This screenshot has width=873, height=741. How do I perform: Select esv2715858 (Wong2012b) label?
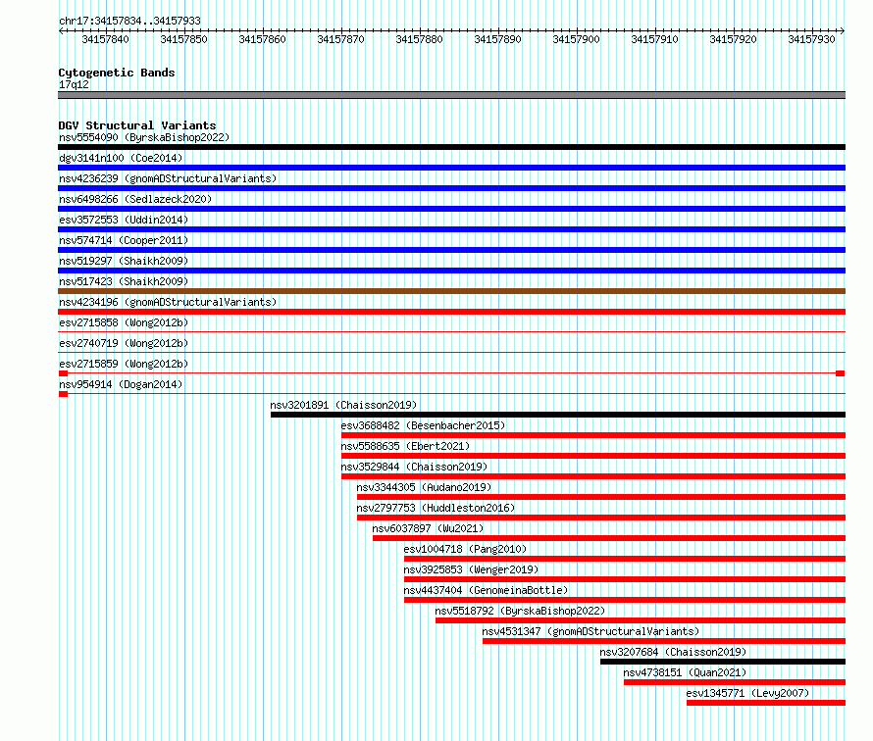click(x=124, y=322)
